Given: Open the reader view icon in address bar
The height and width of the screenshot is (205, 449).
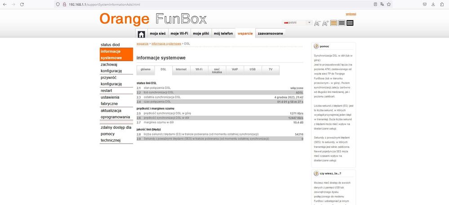Looking at the screenshot, I should point(375,4).
